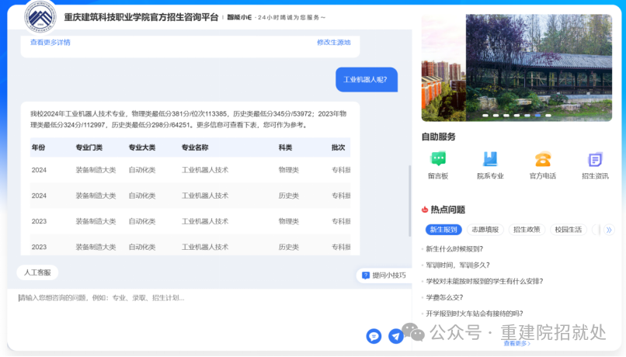Expand more hot topic tabs with double arrow

click(x=609, y=230)
